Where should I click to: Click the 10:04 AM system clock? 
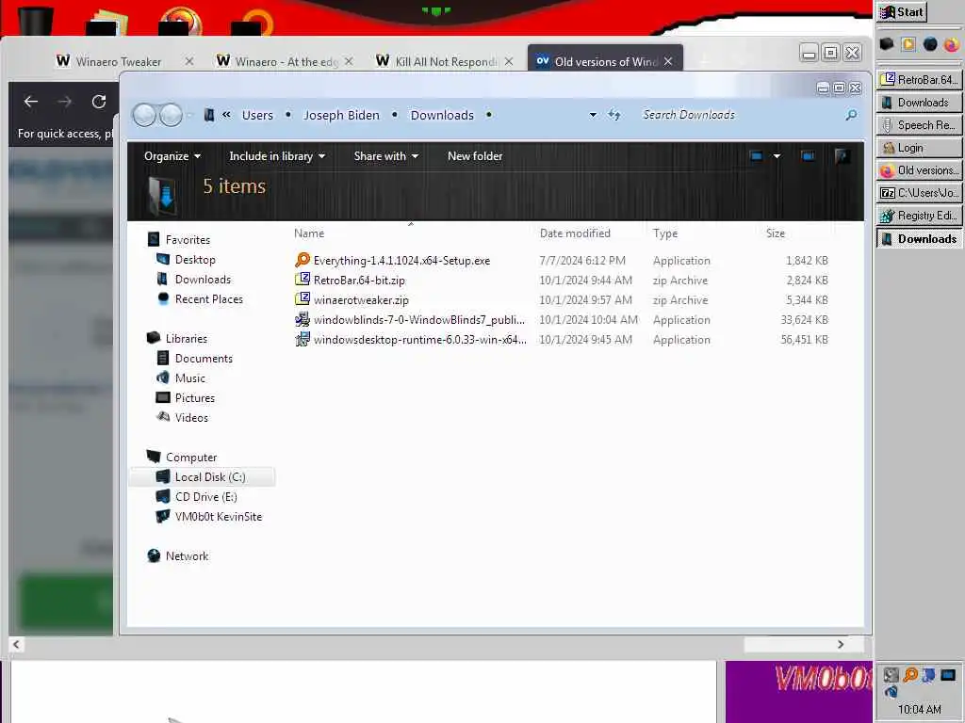click(920, 710)
